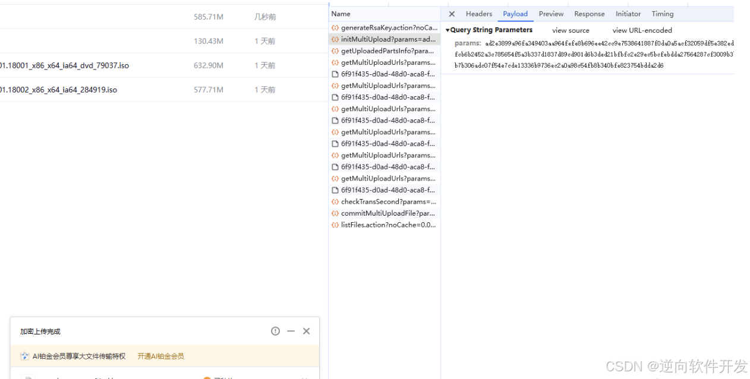The image size is (750, 379).
Task: Open the file ending dvd_79037.iso
Action: coord(64,65)
